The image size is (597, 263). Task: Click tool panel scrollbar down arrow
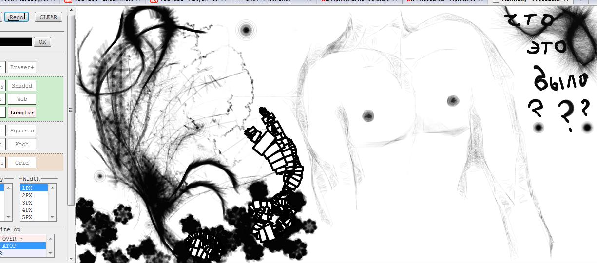point(71,258)
